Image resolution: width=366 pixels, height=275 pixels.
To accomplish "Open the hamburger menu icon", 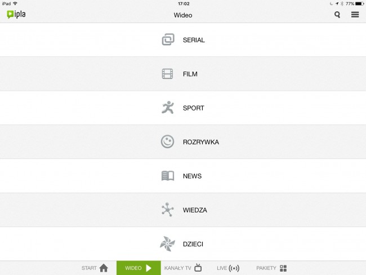I will click(355, 15).
